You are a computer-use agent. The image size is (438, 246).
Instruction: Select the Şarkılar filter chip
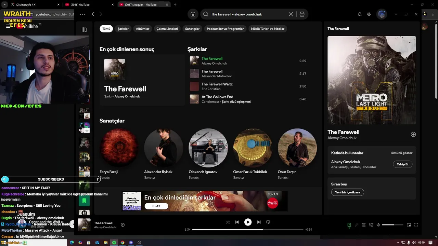tap(123, 29)
